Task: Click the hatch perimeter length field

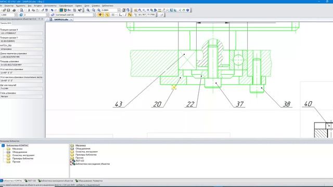Action: [21, 57]
